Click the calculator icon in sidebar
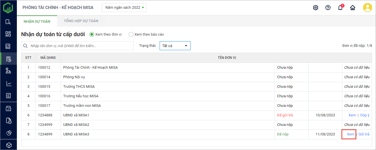This screenshot has width=376, height=150. tap(8, 46)
